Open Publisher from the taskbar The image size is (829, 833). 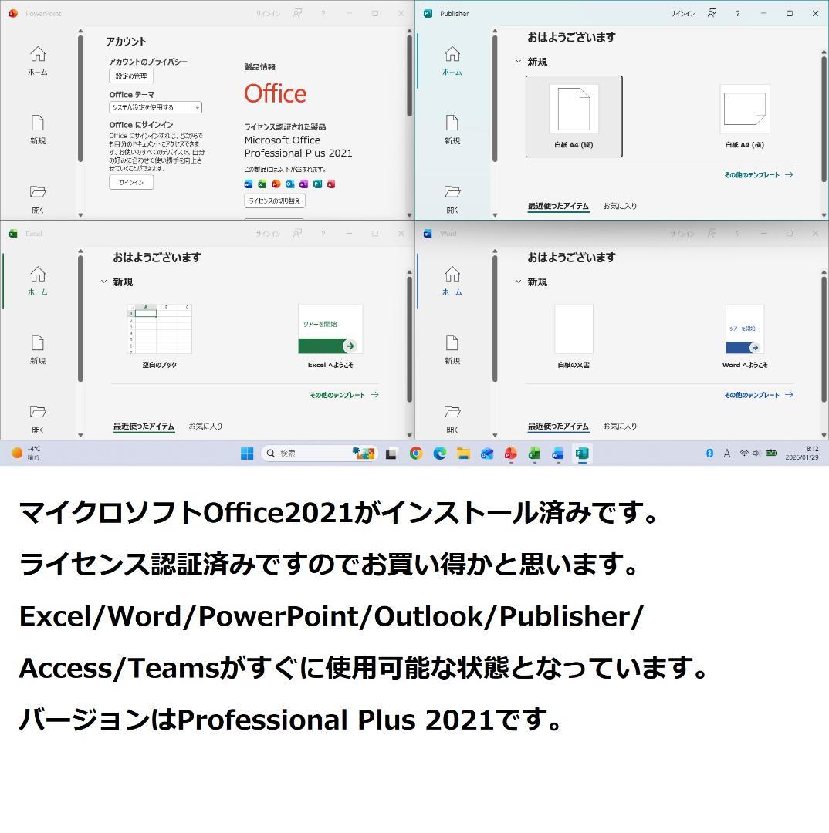[580, 454]
